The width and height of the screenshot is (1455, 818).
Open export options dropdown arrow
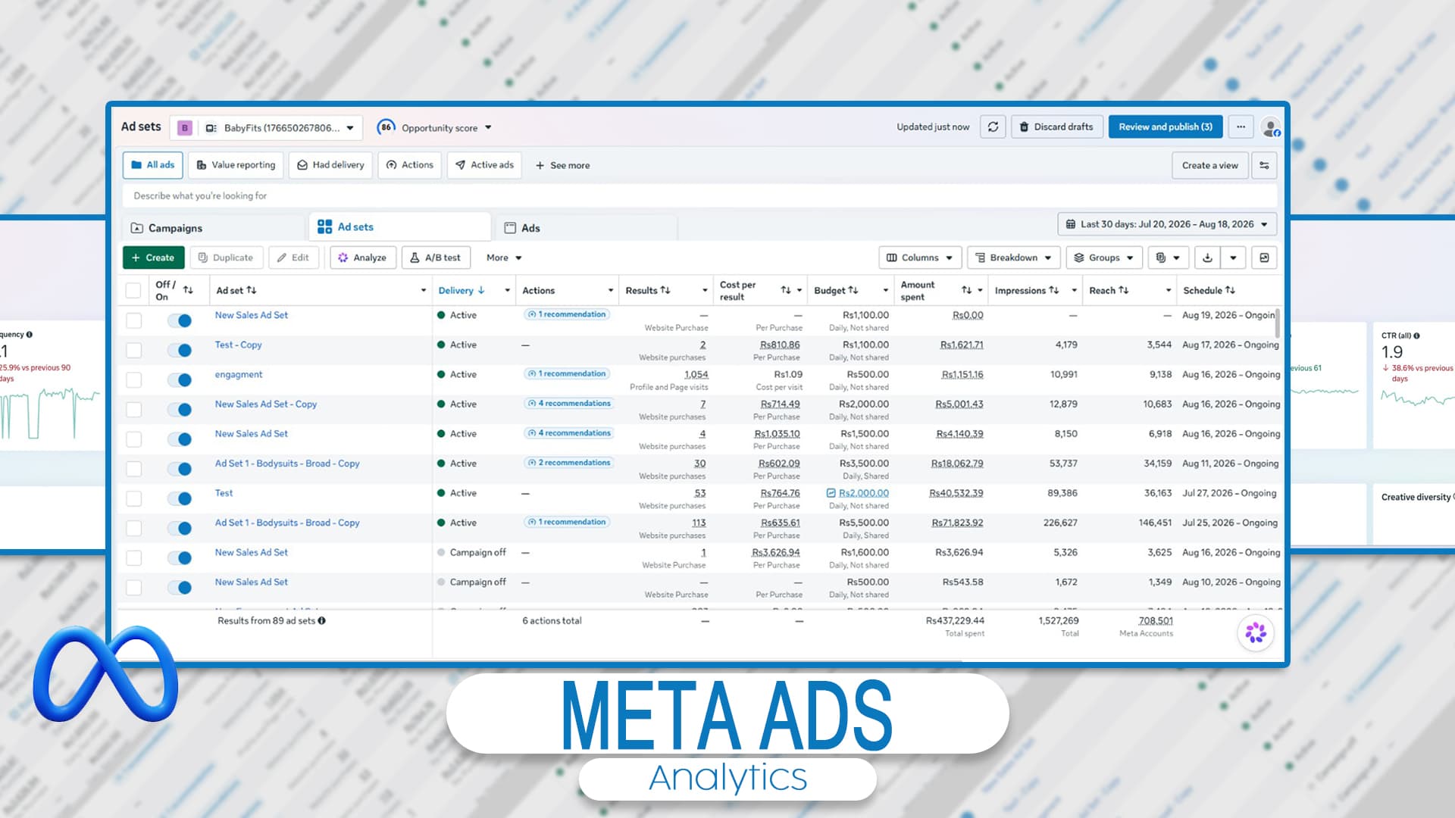tap(1233, 258)
